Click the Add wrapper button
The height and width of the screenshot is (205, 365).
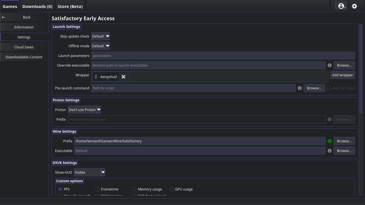342,75
